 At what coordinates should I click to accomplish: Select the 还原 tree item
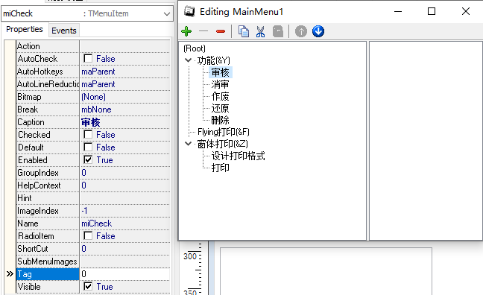pos(220,109)
